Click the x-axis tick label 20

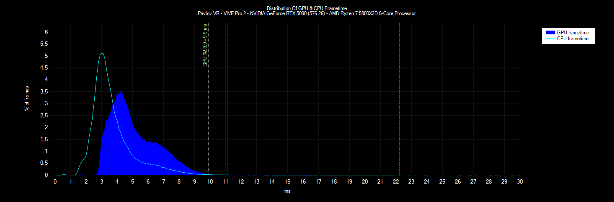click(365, 181)
